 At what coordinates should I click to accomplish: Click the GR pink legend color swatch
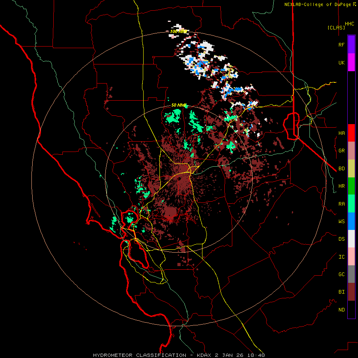pos(351,151)
